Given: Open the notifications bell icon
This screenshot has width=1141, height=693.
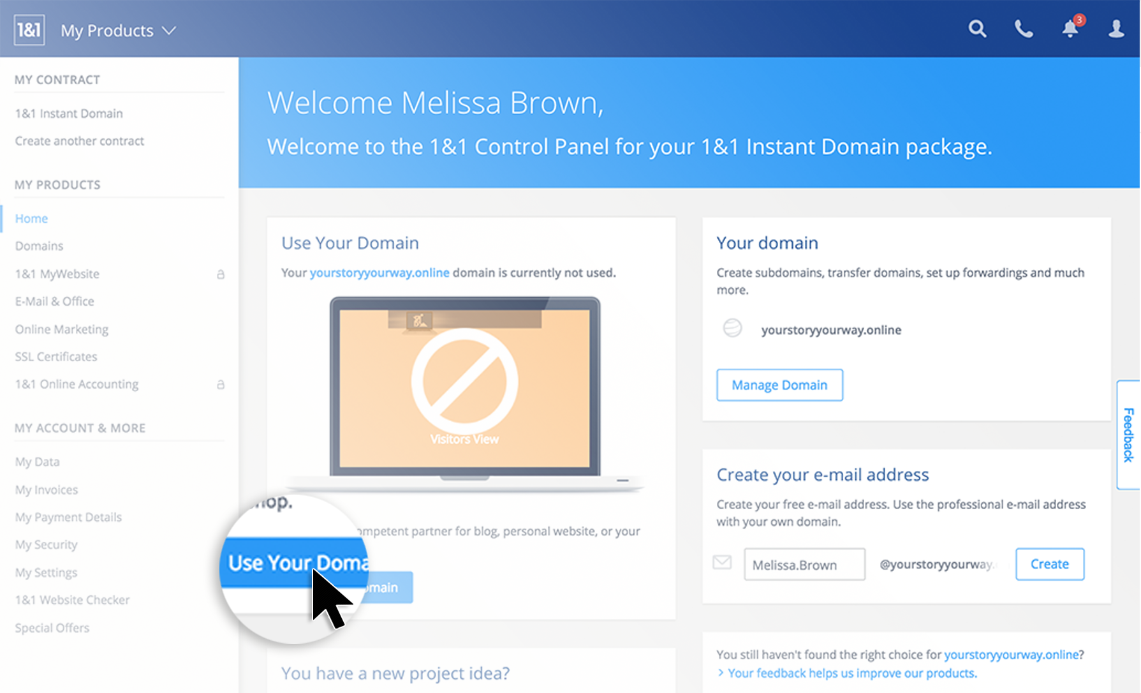Looking at the screenshot, I should 1070,29.
